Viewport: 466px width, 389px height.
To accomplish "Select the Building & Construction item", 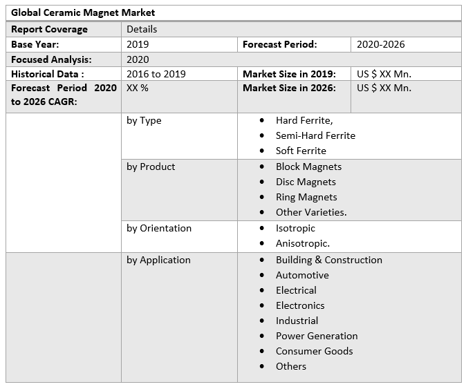I will pyautogui.click(x=328, y=260).
